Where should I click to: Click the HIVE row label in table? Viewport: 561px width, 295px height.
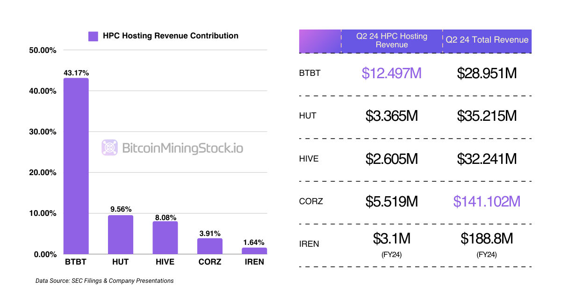309,159
